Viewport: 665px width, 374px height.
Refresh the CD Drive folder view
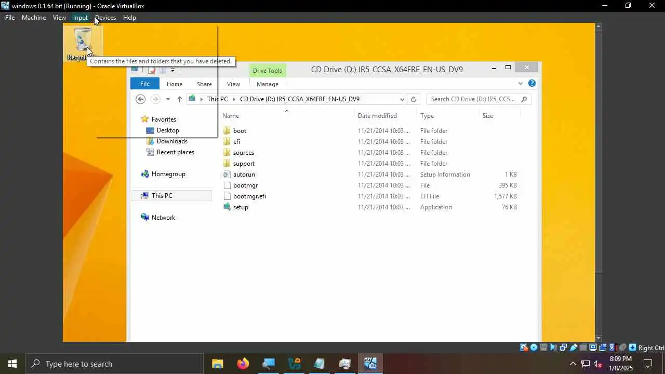point(414,99)
